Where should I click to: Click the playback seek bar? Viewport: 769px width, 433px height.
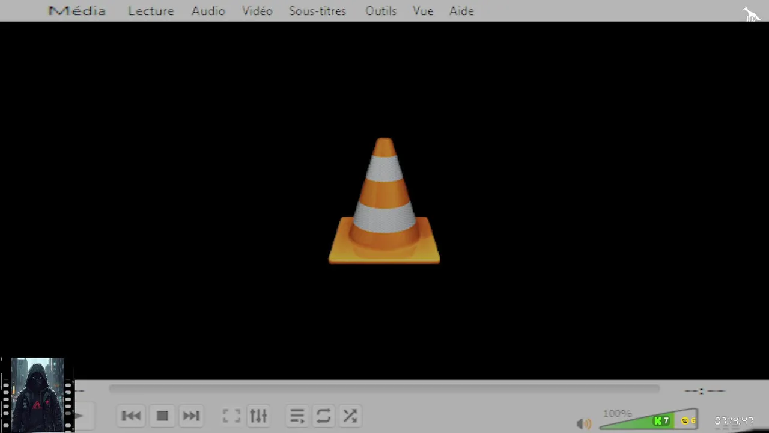coord(384,388)
